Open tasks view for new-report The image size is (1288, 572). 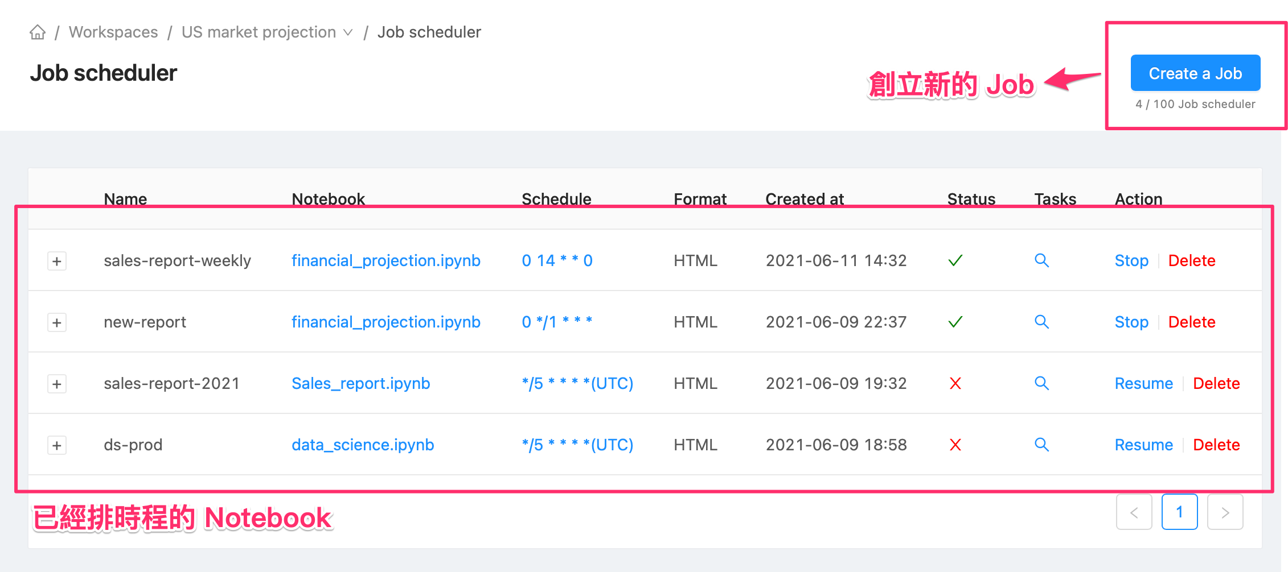pyautogui.click(x=1041, y=322)
